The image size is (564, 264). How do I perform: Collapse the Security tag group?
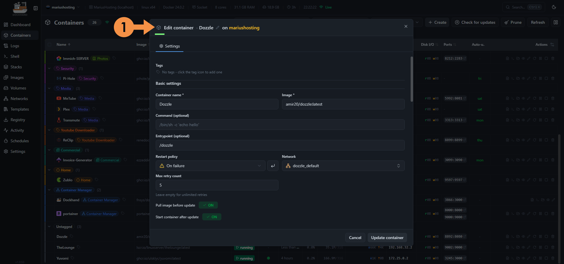point(49,68)
